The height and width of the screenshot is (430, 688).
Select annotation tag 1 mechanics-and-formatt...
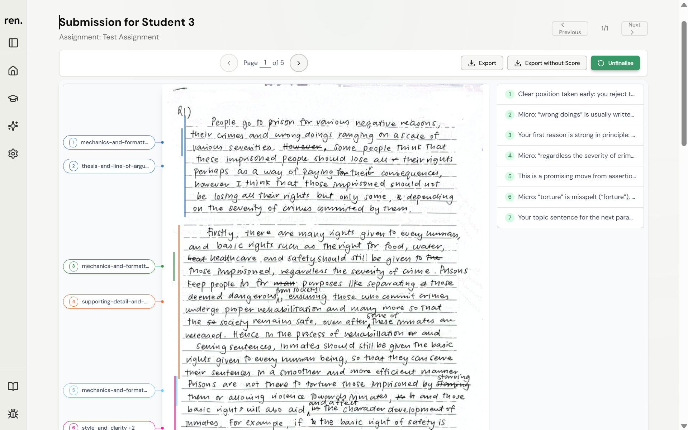pos(109,142)
